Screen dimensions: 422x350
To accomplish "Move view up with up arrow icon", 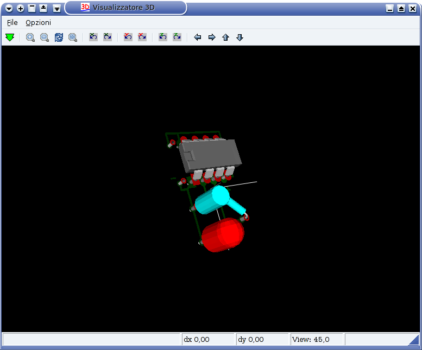I will (x=226, y=37).
